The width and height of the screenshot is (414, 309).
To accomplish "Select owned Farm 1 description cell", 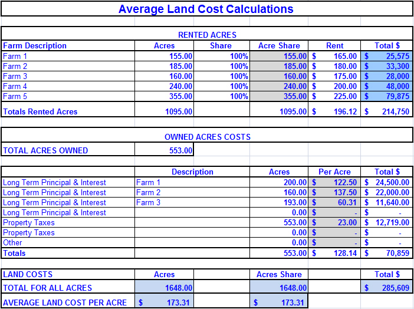I will (192, 182).
